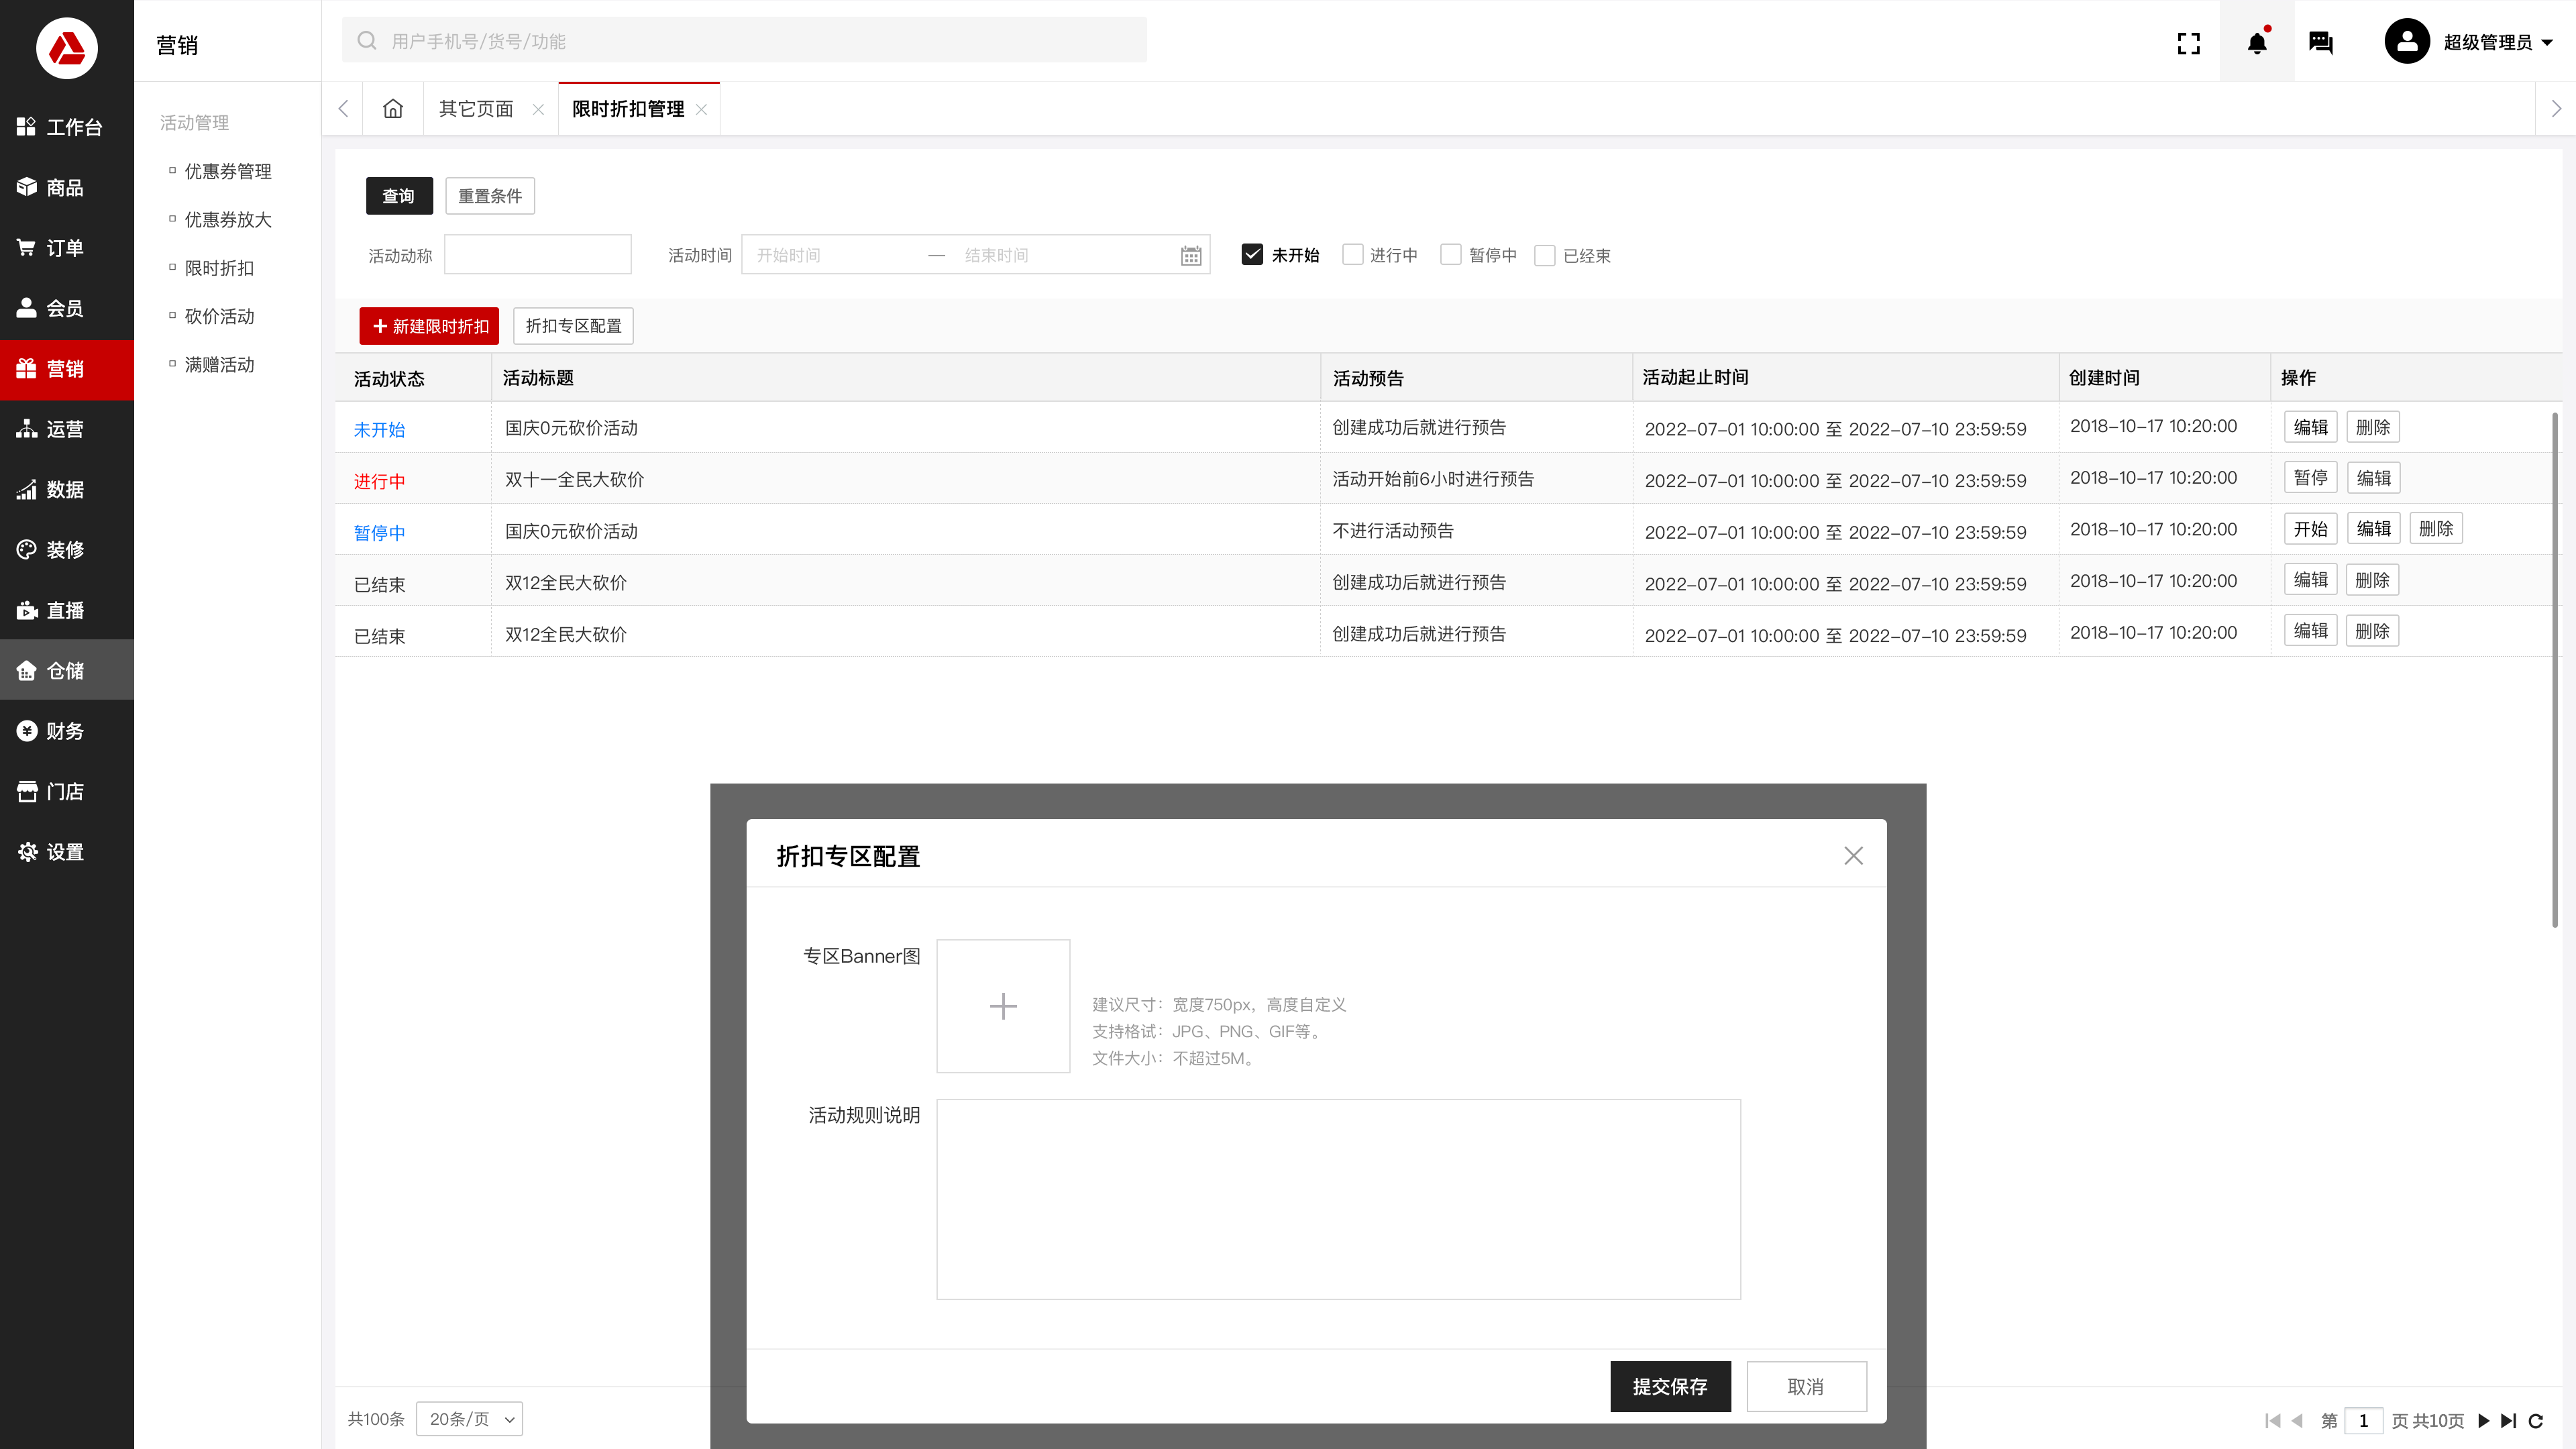
Task: Open the notification bell icon
Action: click(x=2257, y=42)
